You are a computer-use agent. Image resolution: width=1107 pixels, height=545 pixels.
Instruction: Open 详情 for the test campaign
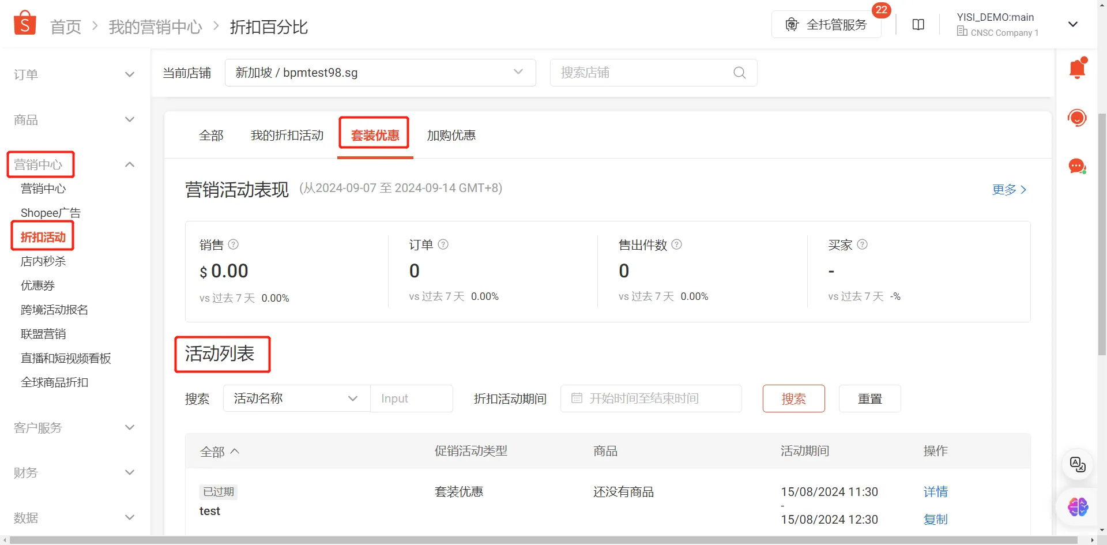935,491
